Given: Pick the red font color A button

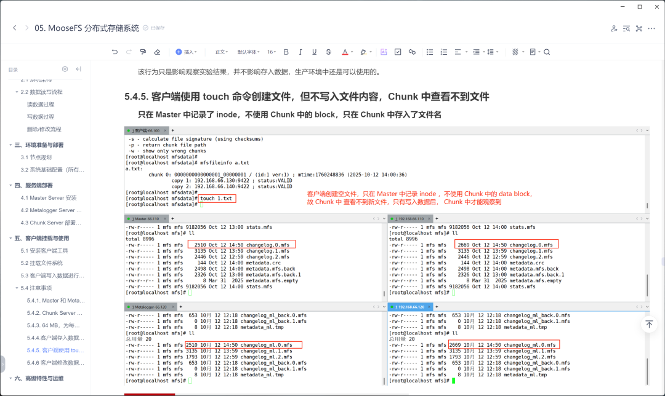Looking at the screenshot, I should (345, 52).
